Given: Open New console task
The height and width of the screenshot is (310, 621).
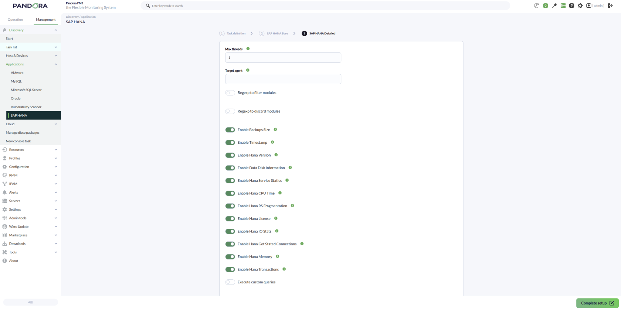Looking at the screenshot, I should 18,141.
